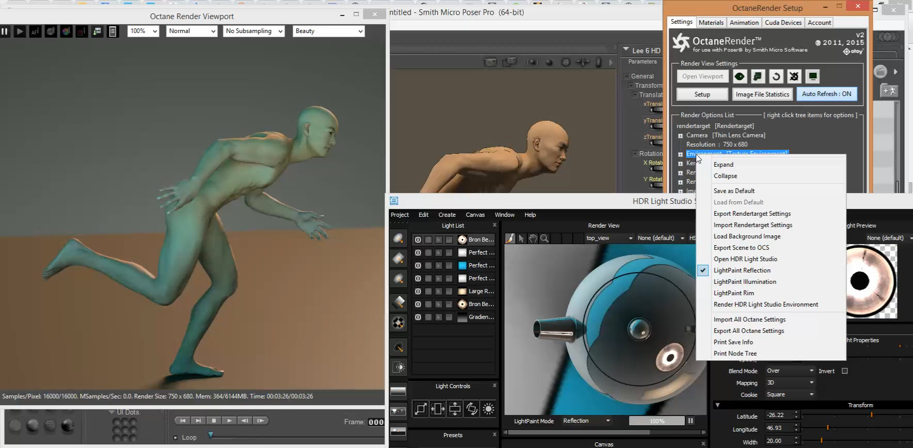Click the monitor icon in Render View Settings
913x448 pixels.
click(x=812, y=76)
